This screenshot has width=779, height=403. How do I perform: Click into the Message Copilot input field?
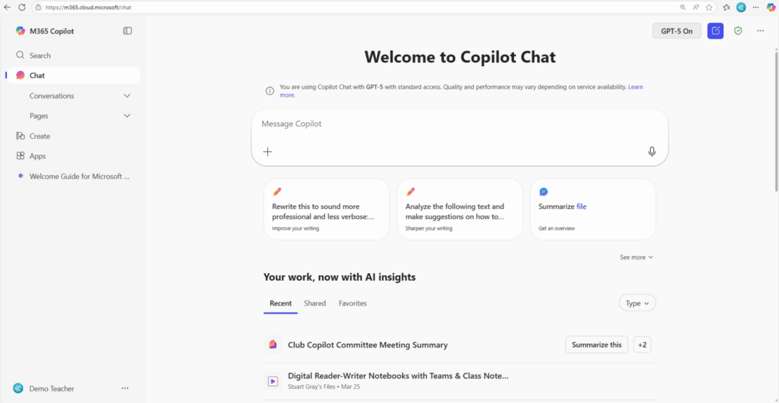[450, 124]
